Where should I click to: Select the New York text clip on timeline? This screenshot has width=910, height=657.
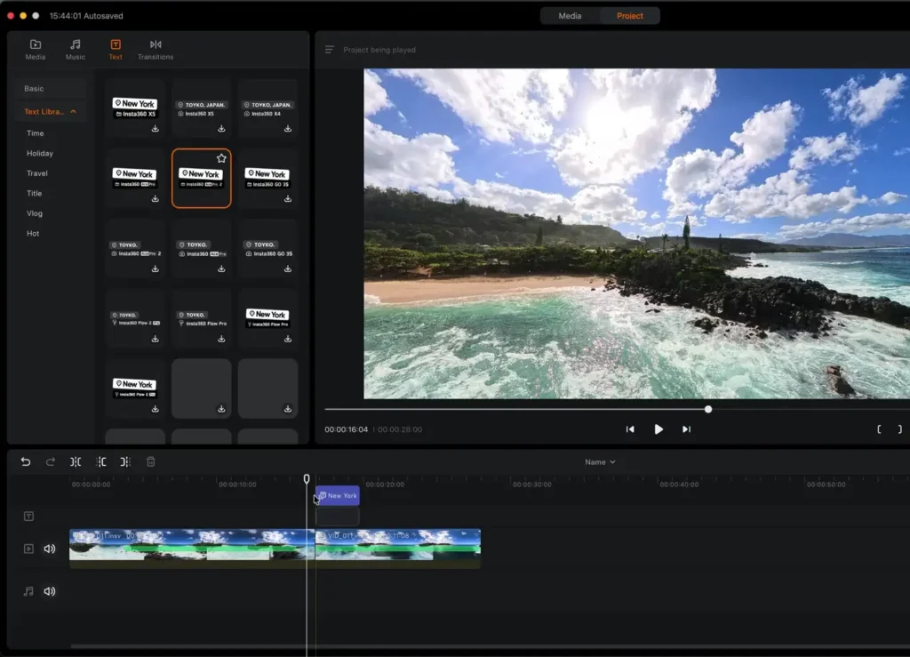[x=338, y=496]
